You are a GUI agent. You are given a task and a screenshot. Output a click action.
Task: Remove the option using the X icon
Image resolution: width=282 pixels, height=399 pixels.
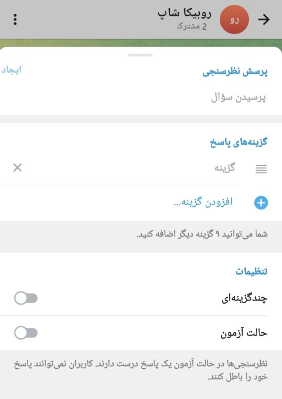point(17,168)
